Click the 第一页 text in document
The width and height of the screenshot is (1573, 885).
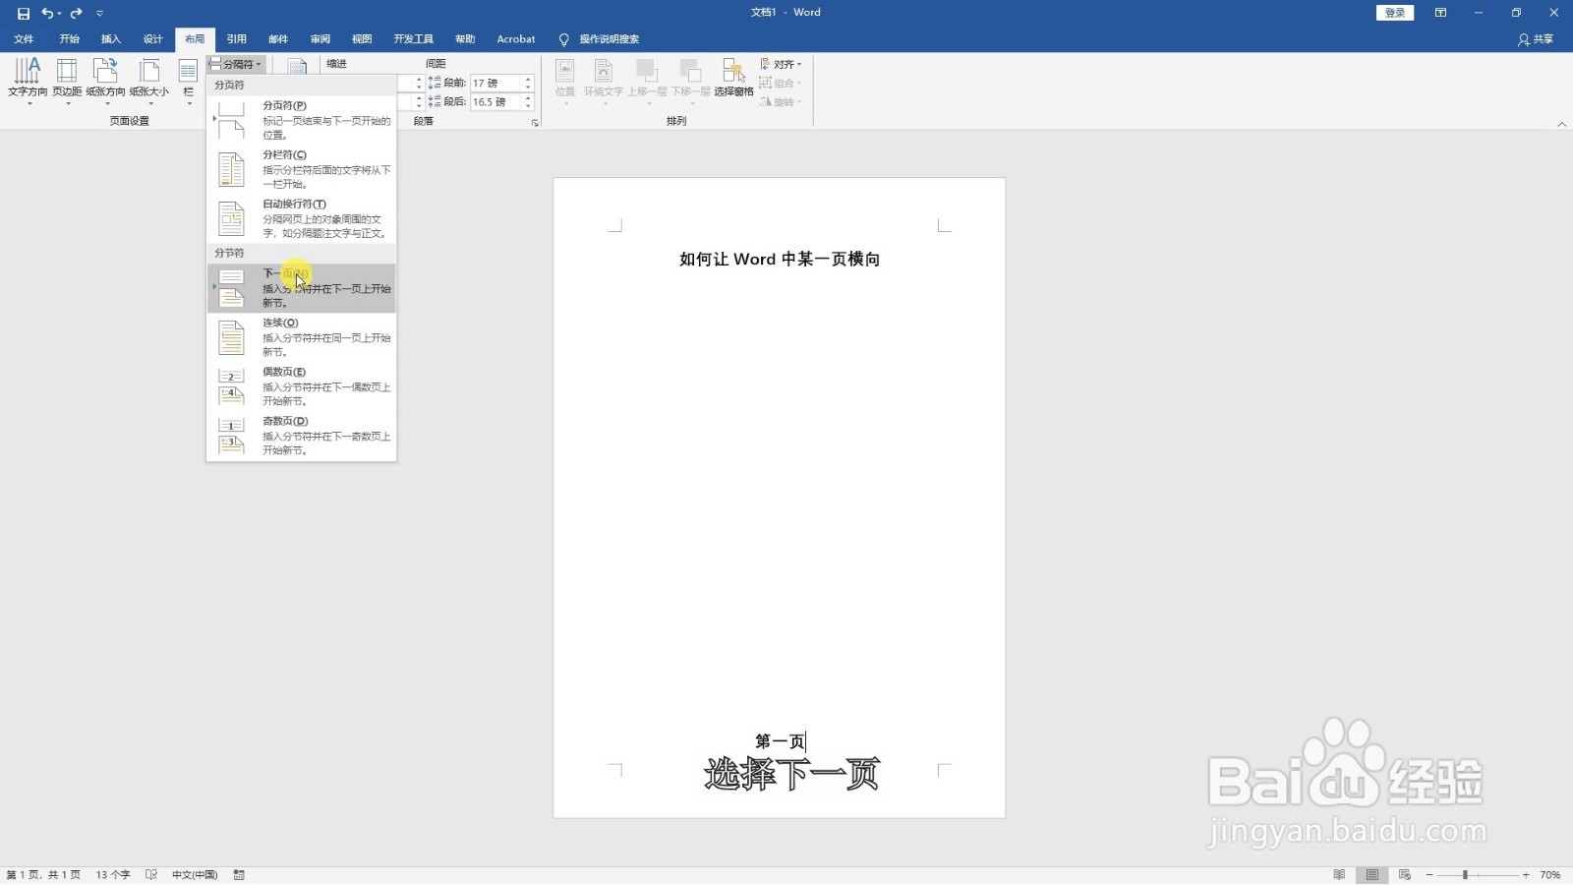[780, 741]
